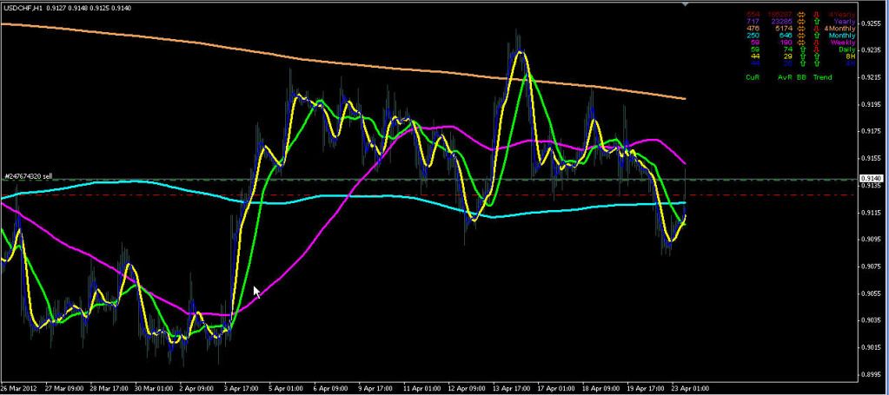Click the '30 Mar 01:00' time axis label
Viewport: 889px width, 395px height.
(x=154, y=389)
